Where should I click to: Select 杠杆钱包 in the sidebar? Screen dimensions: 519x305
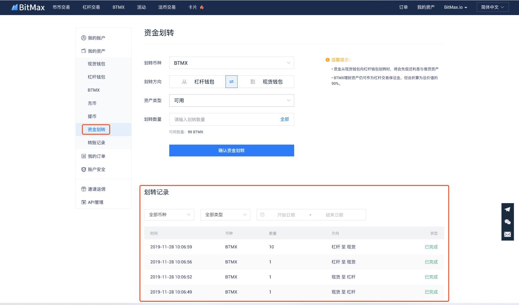[96, 77]
